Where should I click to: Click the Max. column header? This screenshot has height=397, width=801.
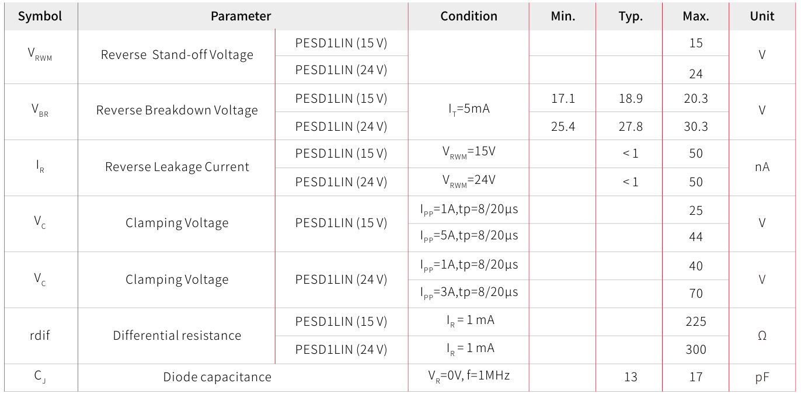(x=695, y=16)
